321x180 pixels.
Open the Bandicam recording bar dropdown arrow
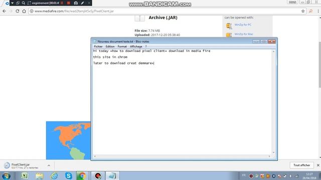click(12, 3)
